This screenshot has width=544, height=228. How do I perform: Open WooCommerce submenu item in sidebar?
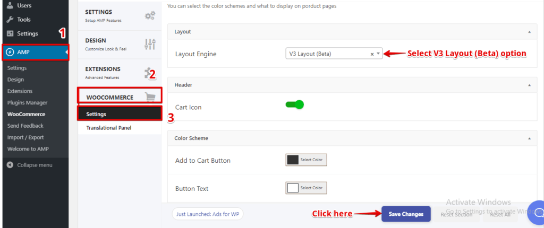26,115
